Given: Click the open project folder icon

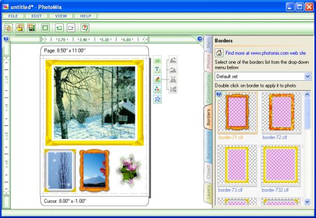Looking at the screenshot, I should (20, 28).
